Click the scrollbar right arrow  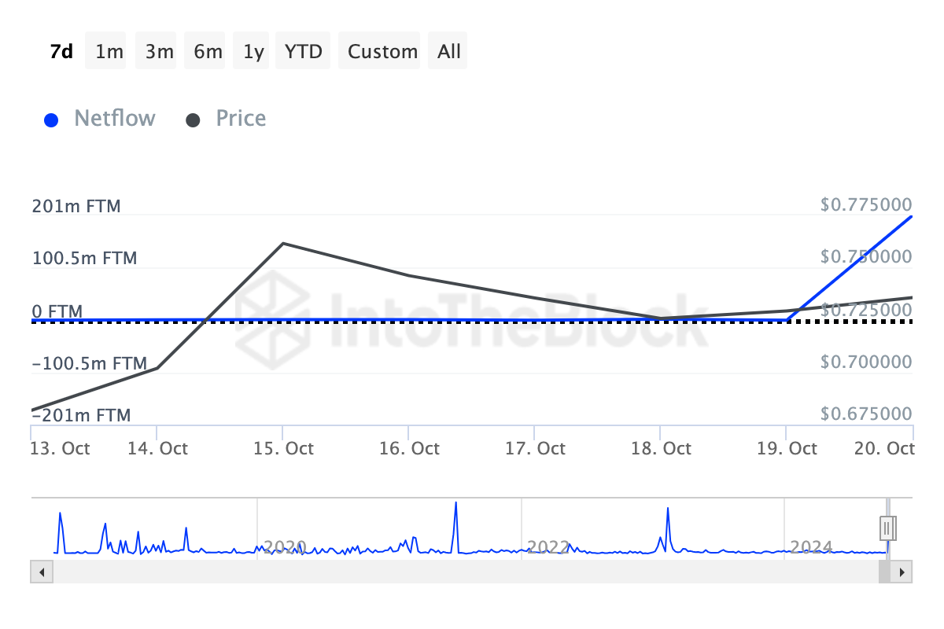coord(904,572)
